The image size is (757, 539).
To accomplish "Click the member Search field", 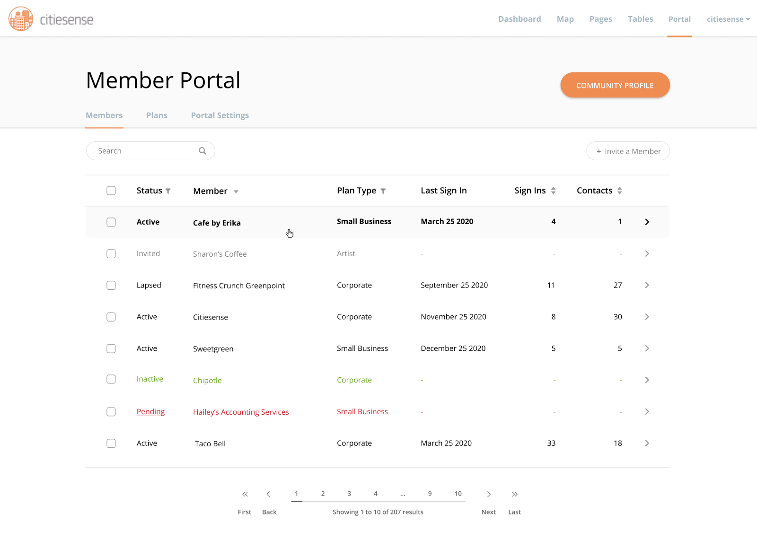I will pos(150,151).
